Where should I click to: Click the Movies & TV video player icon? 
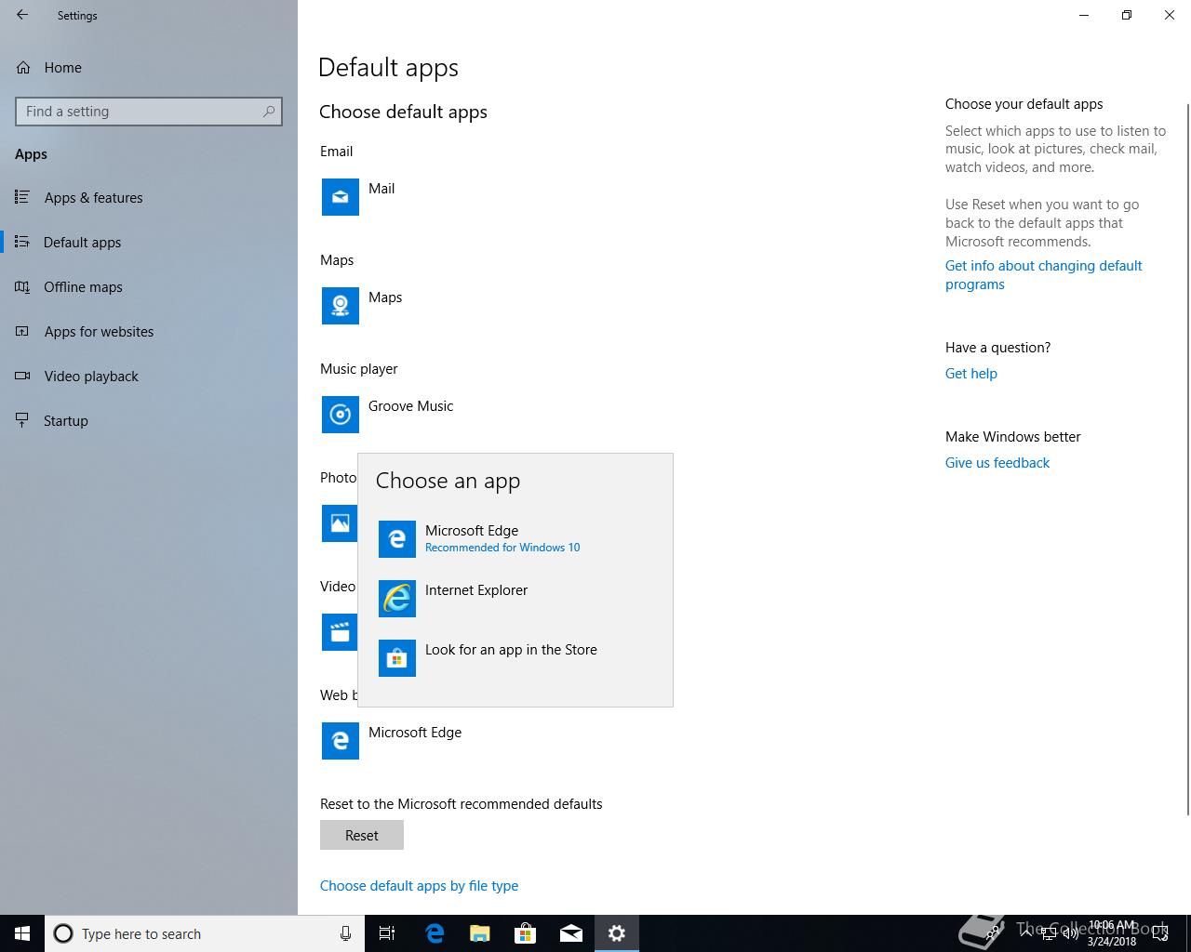340,632
